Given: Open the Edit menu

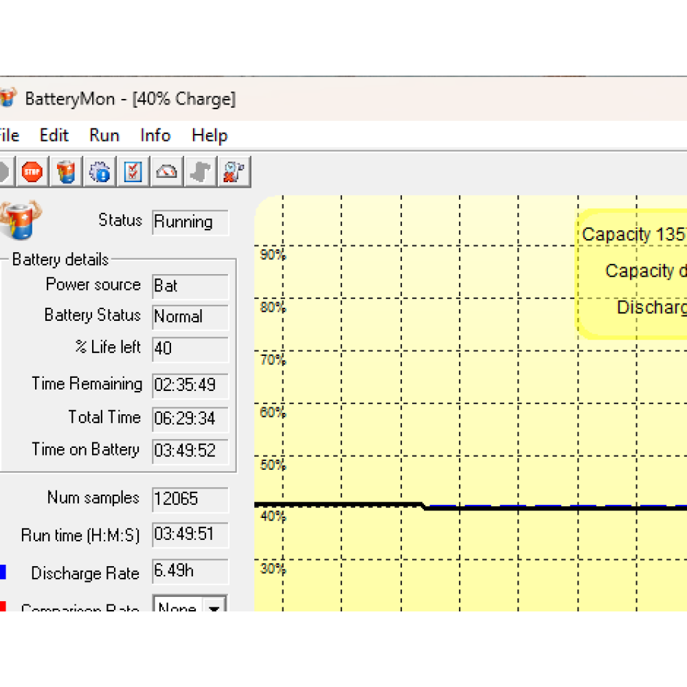Looking at the screenshot, I should [54, 135].
